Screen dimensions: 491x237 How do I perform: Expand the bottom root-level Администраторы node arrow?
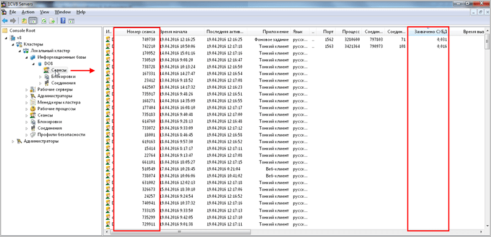pyautogui.click(x=13, y=141)
